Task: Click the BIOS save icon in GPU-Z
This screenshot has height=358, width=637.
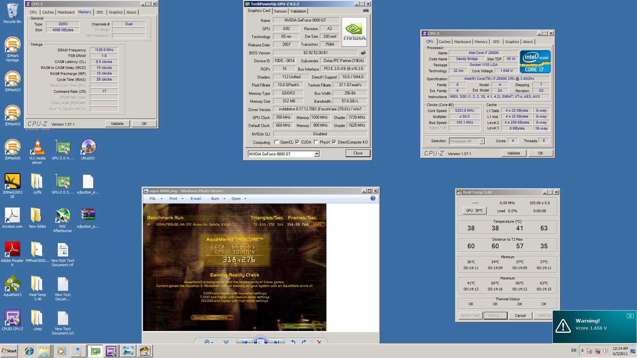Action: point(363,53)
